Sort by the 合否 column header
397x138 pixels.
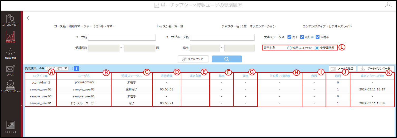coord(314,76)
